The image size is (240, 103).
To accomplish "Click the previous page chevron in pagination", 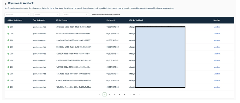I will tap(100, 94).
